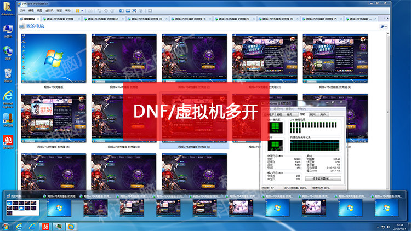This screenshot has height=231, width=411.
Task: Switch to 性能 tab in Task Manager
Action: 302,114
